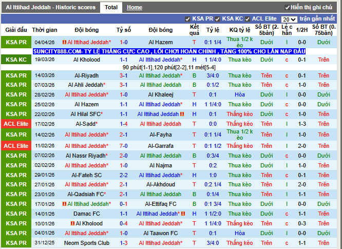Open Al Hilal SFC team link
This screenshot has width=342, height=249.
coord(85,114)
